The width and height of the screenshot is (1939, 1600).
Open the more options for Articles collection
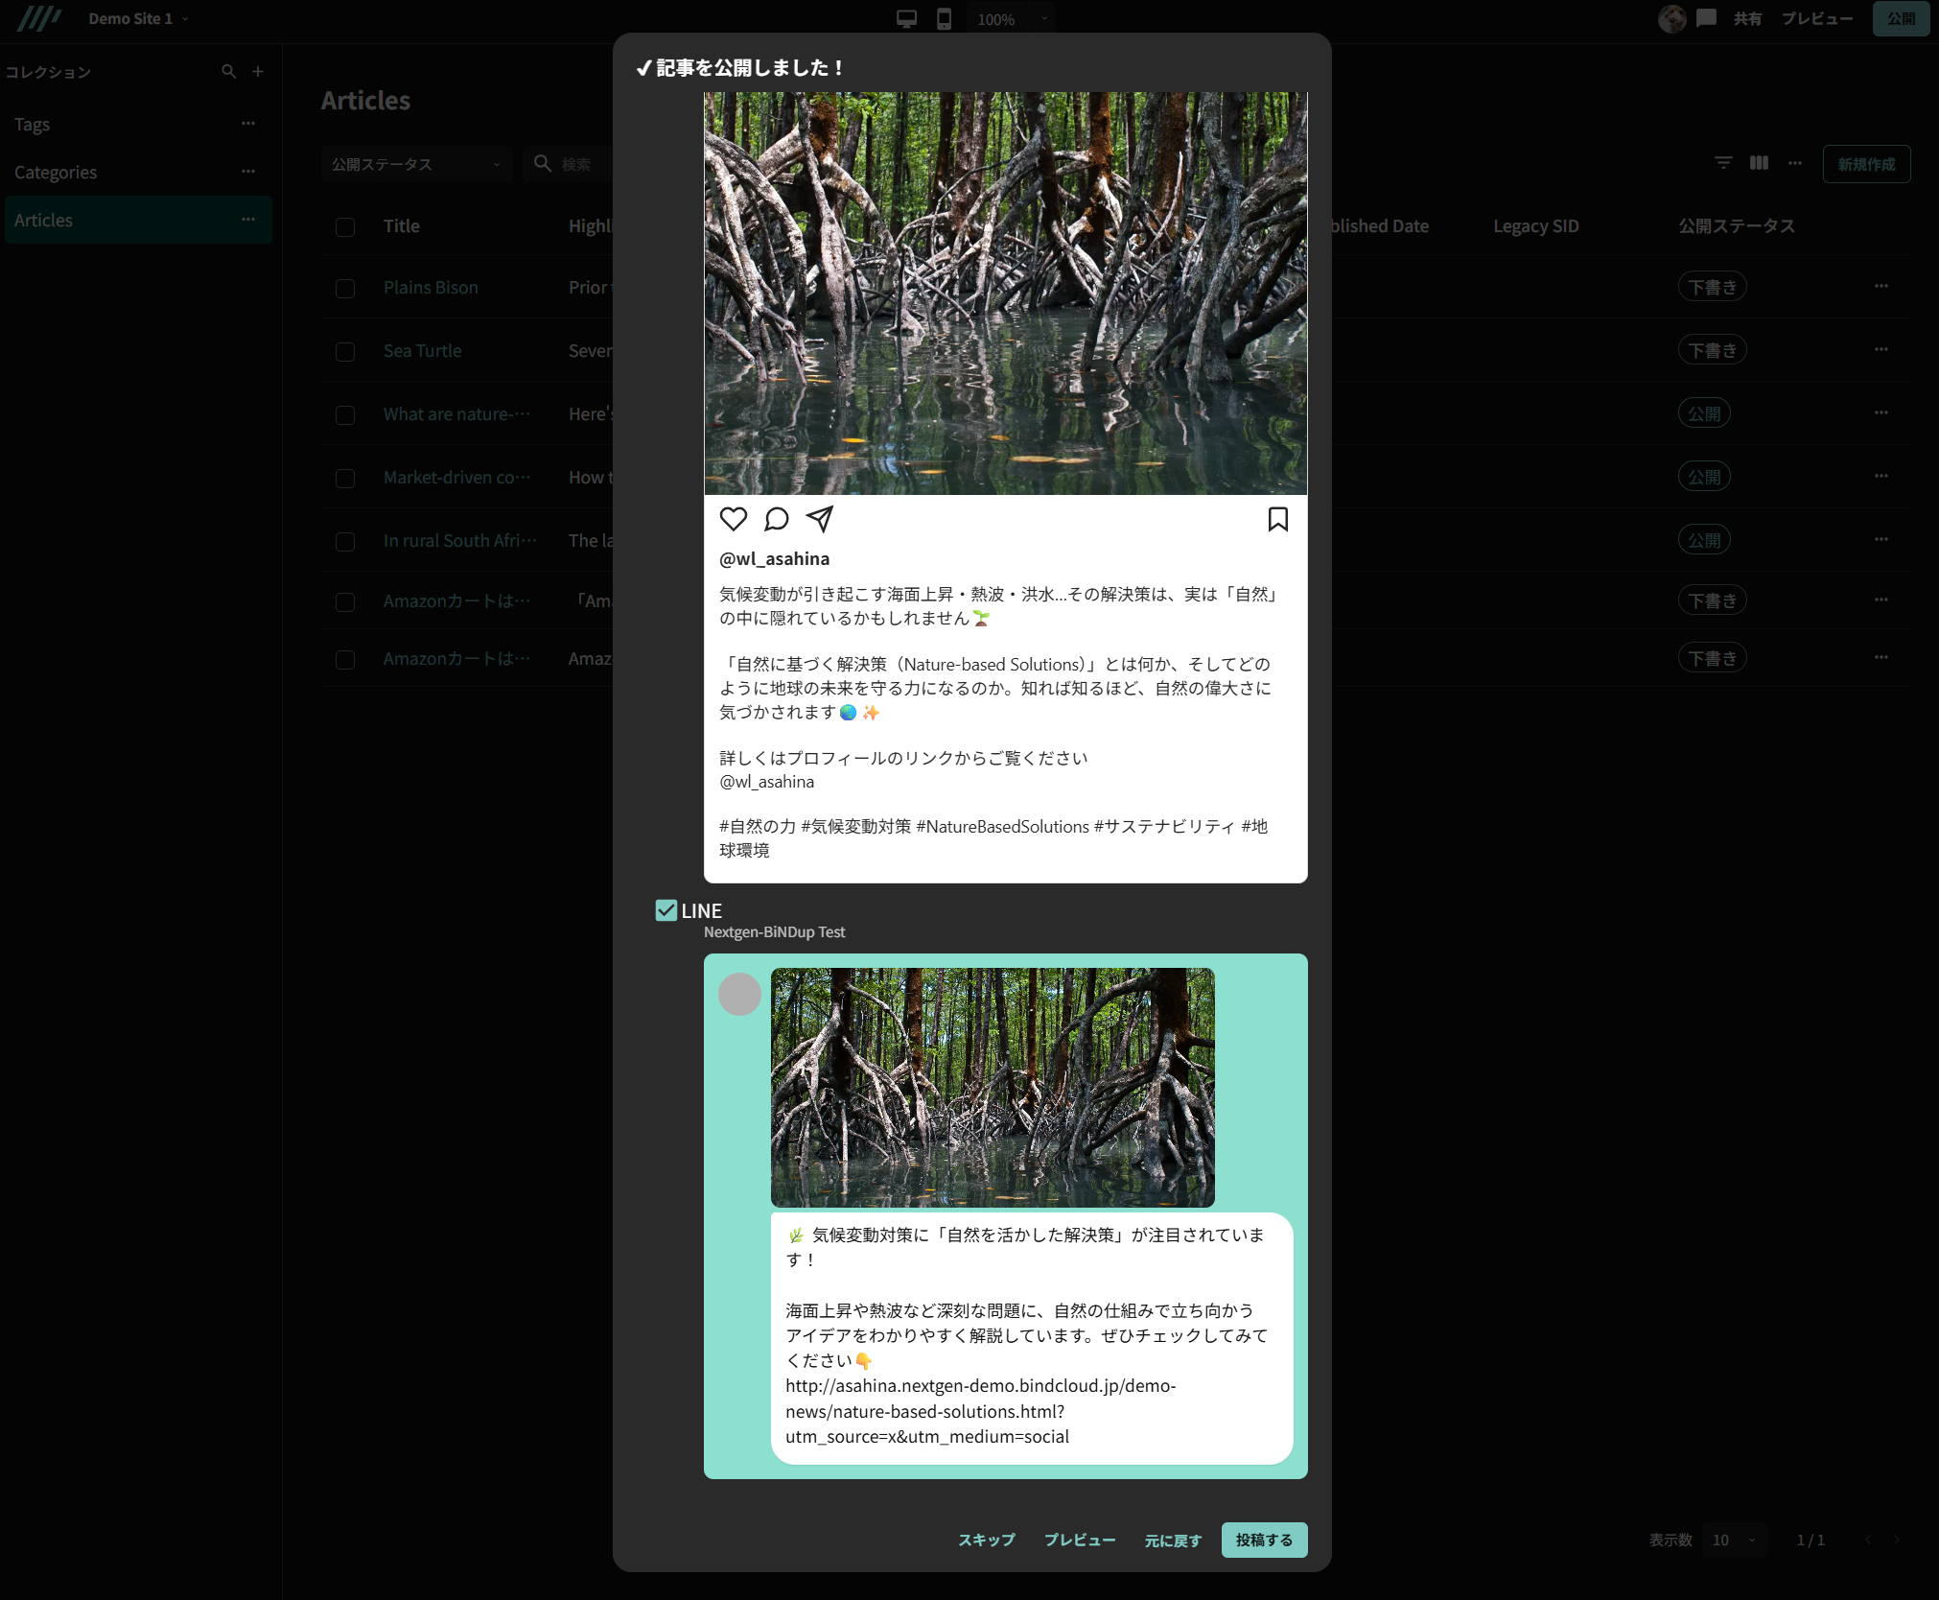(248, 220)
